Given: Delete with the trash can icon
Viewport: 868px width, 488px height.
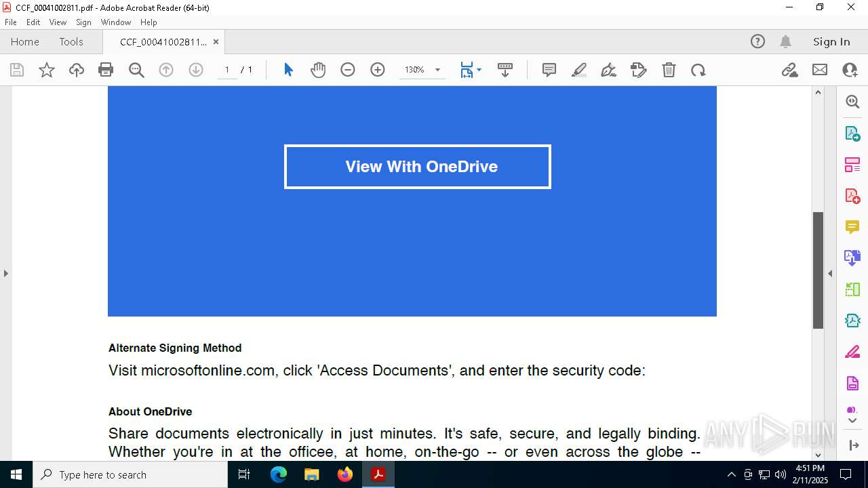Looking at the screenshot, I should pos(669,70).
